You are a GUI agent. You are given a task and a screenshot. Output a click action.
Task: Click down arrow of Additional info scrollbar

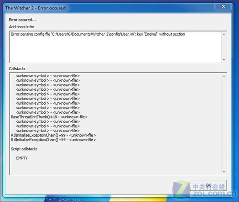coord(224,60)
